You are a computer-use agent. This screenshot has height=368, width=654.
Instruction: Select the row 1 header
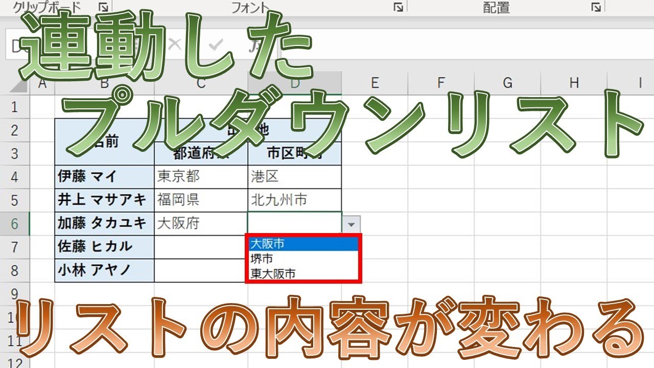pyautogui.click(x=14, y=107)
